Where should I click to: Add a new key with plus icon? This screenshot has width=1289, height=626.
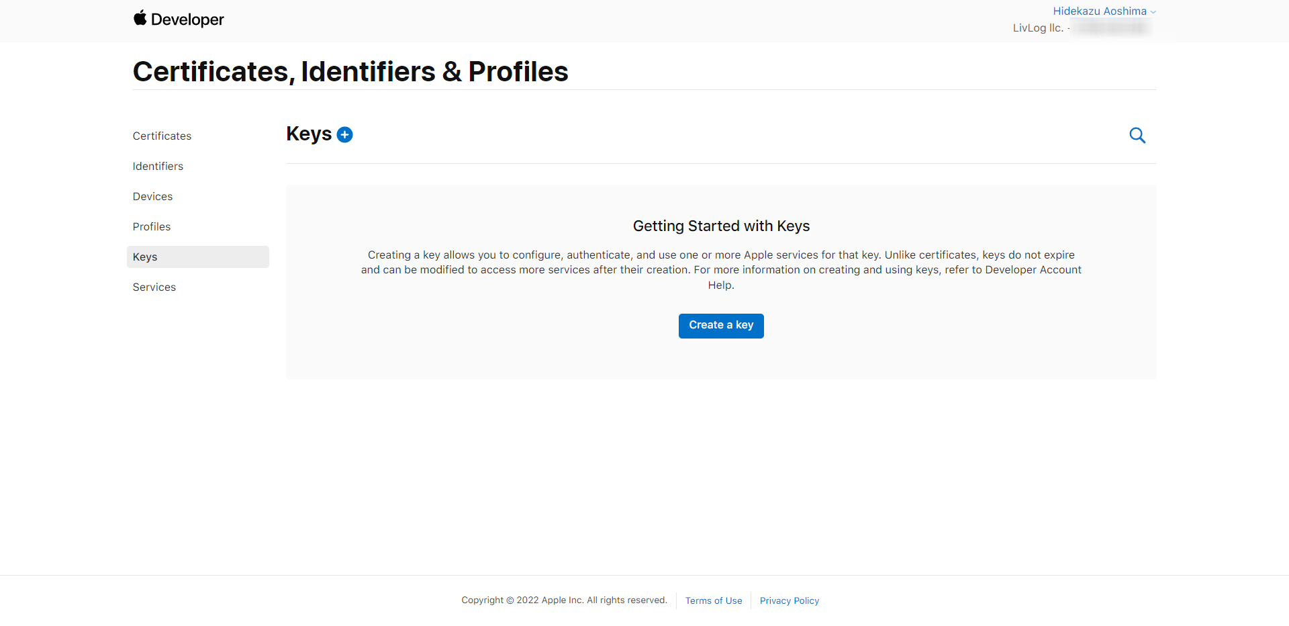(344, 135)
